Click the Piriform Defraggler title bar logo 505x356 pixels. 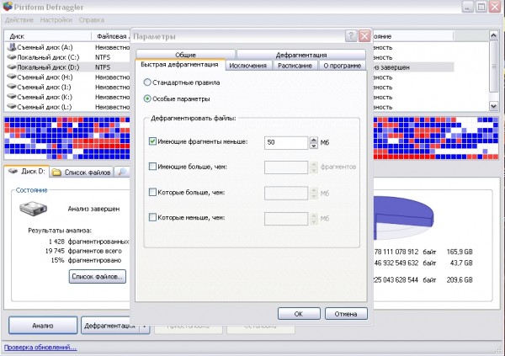[8, 6]
